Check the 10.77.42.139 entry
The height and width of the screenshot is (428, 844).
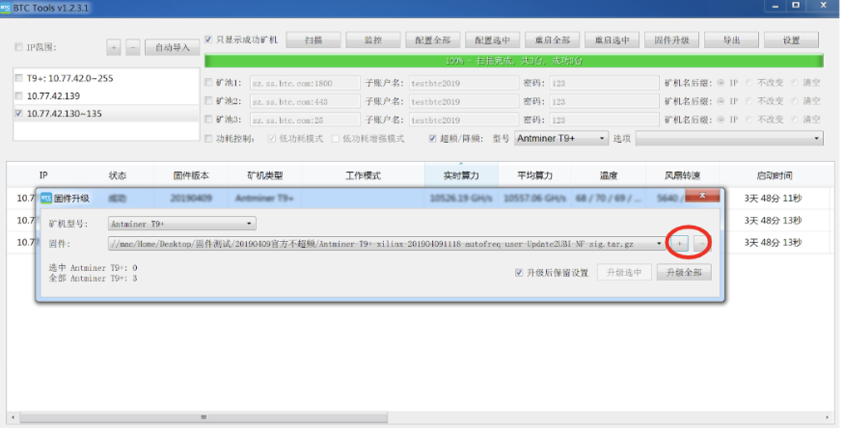tap(19, 96)
